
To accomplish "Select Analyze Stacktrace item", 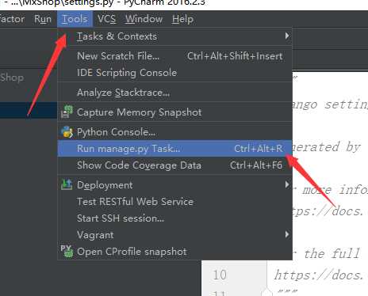I will [174, 93].
